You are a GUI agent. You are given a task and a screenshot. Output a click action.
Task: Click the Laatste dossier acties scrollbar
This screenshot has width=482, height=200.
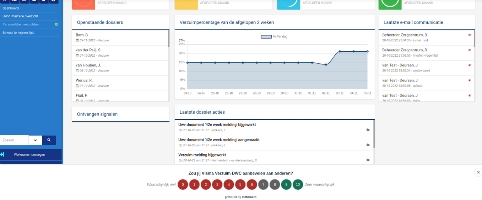[x=374, y=134]
